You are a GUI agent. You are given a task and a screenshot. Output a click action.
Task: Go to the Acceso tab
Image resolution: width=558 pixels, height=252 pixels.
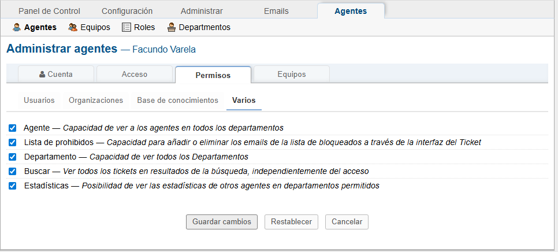coord(135,75)
